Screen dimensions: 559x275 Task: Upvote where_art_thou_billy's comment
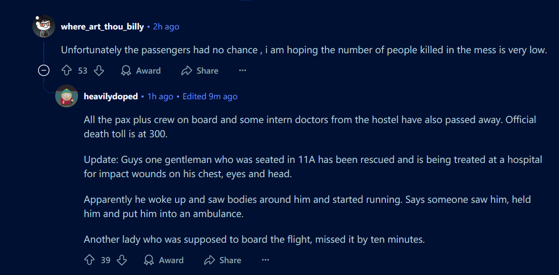(67, 71)
